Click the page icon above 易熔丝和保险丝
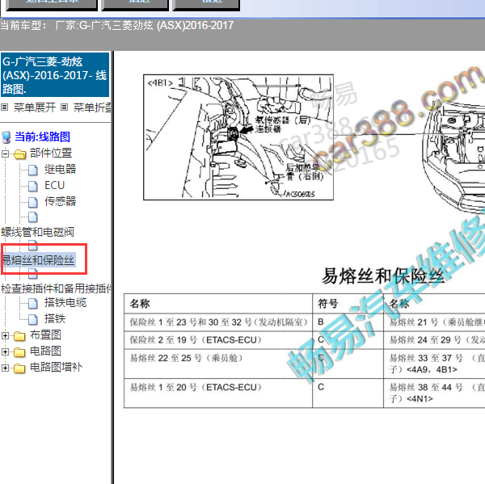Image resolution: width=485 pixels, height=484 pixels. pyautogui.click(x=33, y=246)
